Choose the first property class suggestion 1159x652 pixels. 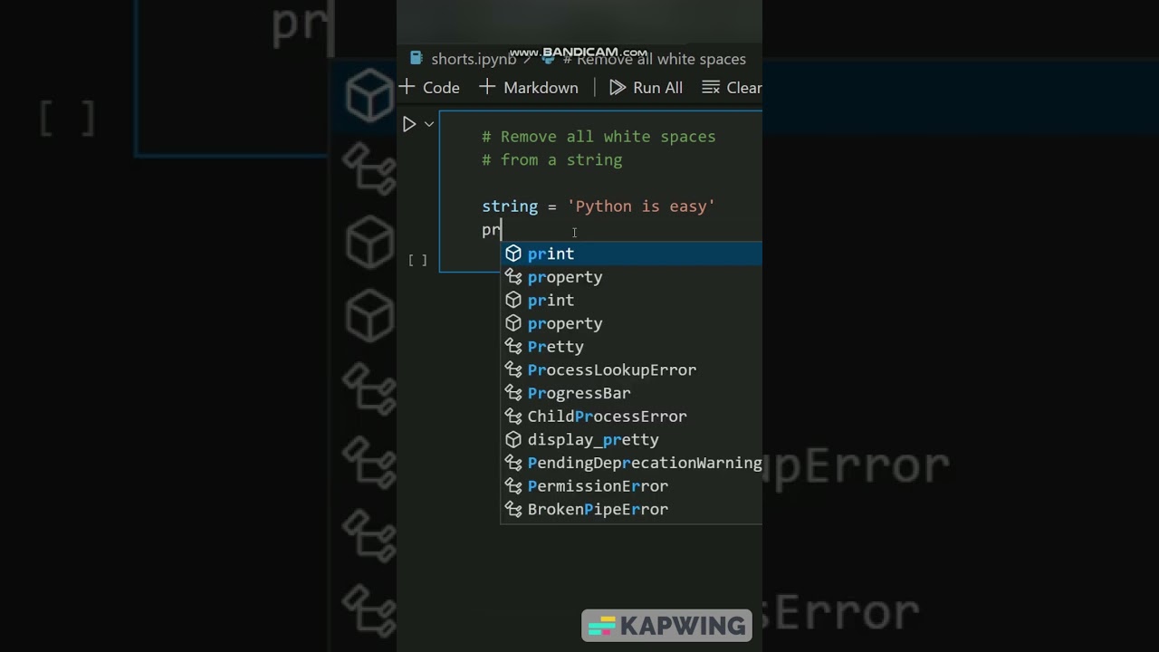(632, 277)
